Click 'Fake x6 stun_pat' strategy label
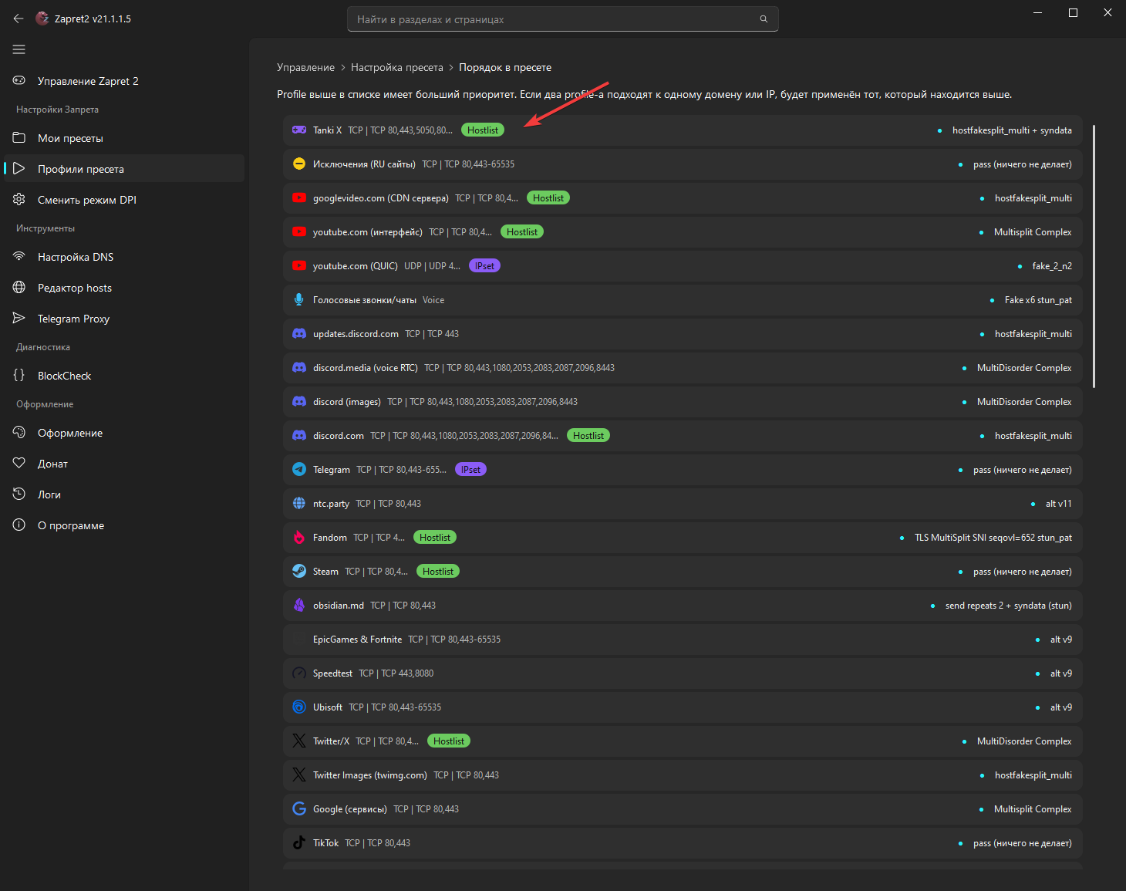Screen dimensions: 1126x891 point(1038,300)
